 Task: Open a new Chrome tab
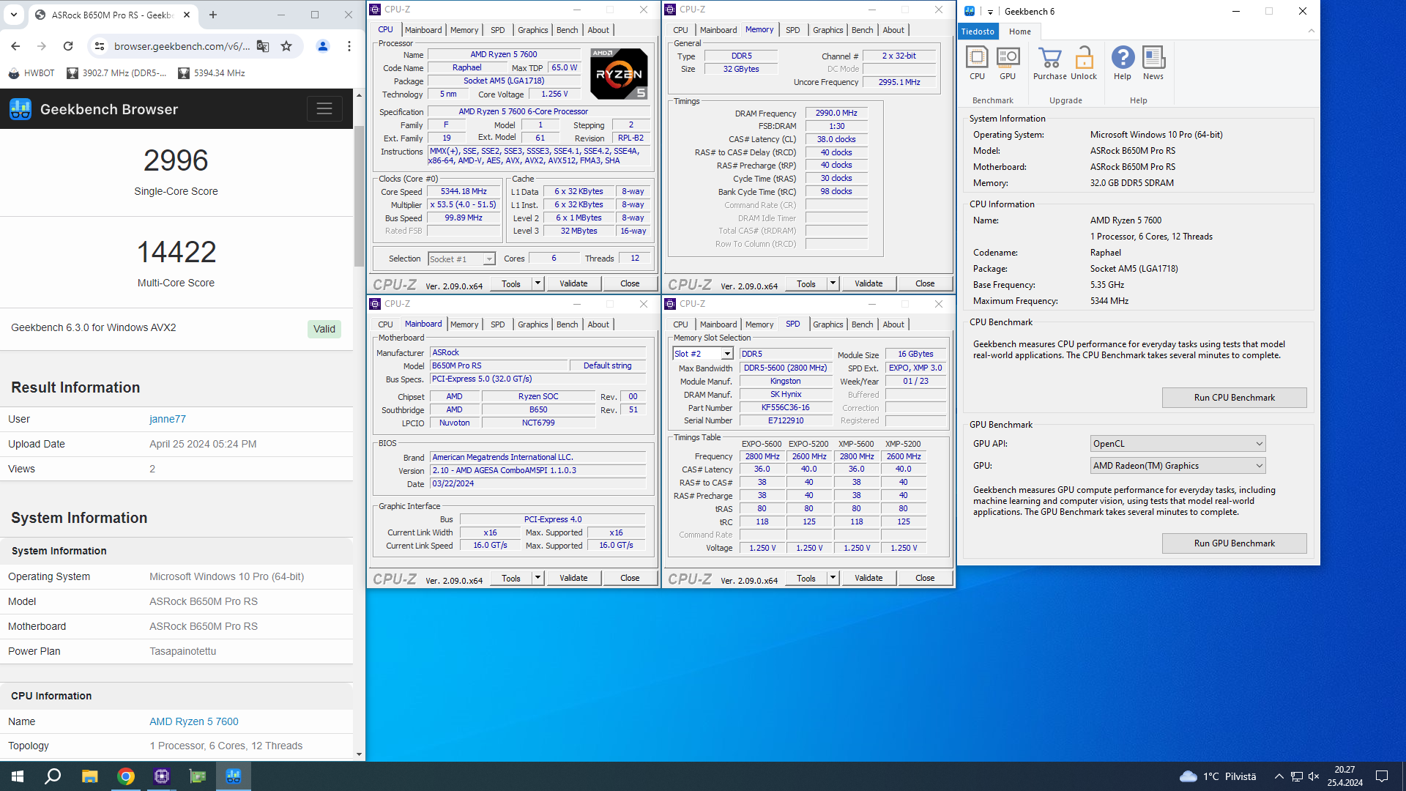point(213,15)
